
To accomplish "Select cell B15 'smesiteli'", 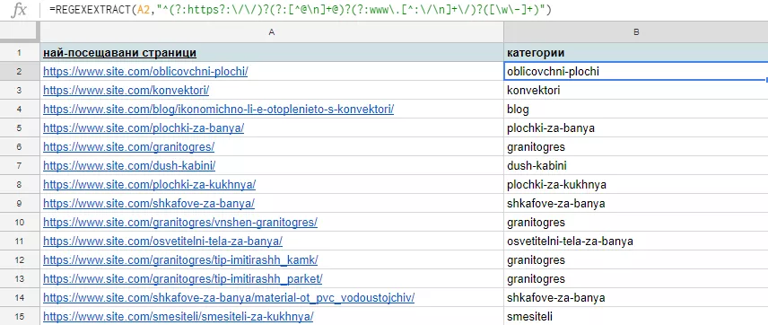I will click(636, 316).
